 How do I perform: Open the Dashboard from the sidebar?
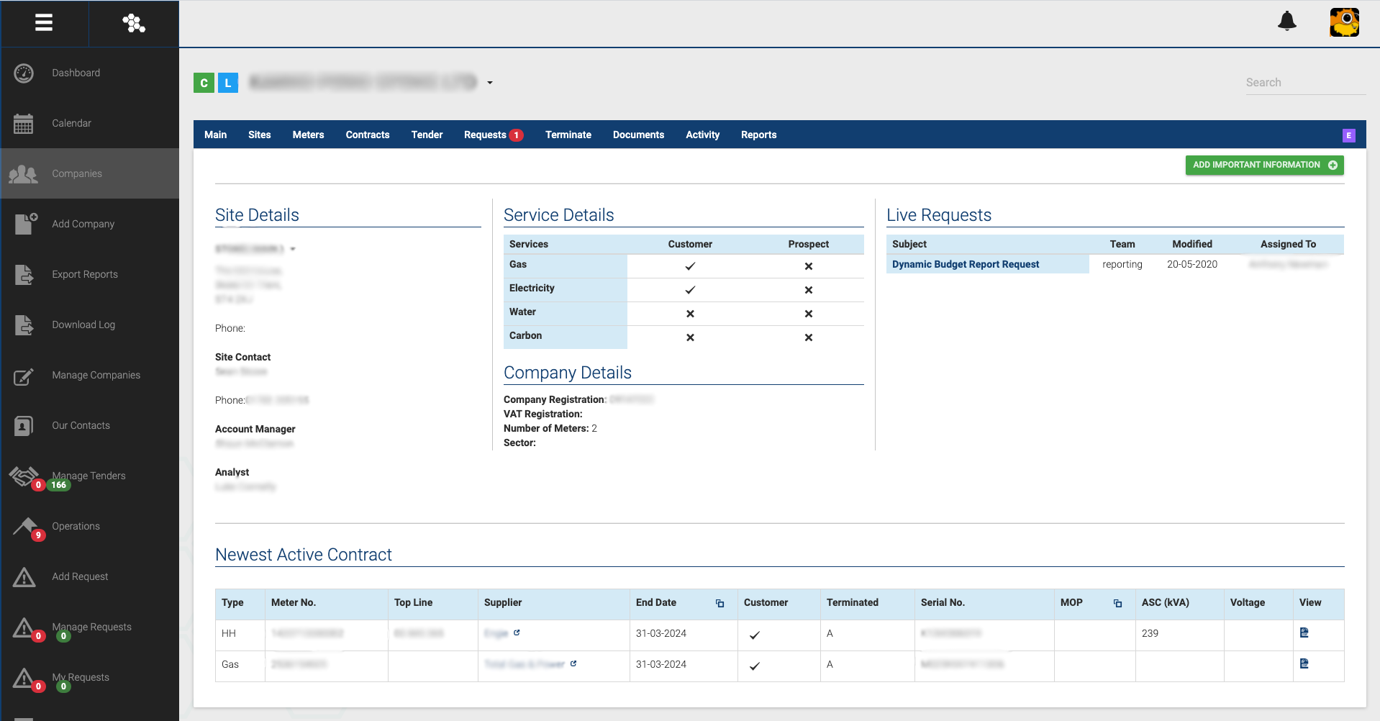click(x=76, y=73)
